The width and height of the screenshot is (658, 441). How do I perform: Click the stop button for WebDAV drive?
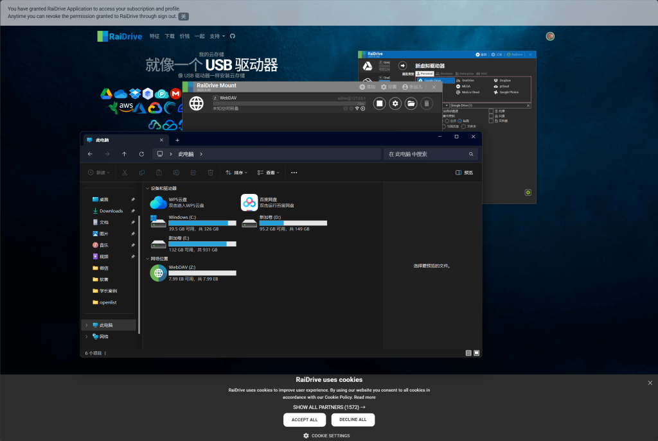point(380,103)
